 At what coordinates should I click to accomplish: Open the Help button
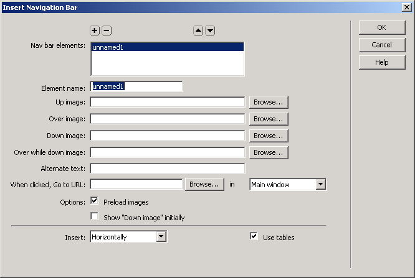pyautogui.click(x=382, y=62)
